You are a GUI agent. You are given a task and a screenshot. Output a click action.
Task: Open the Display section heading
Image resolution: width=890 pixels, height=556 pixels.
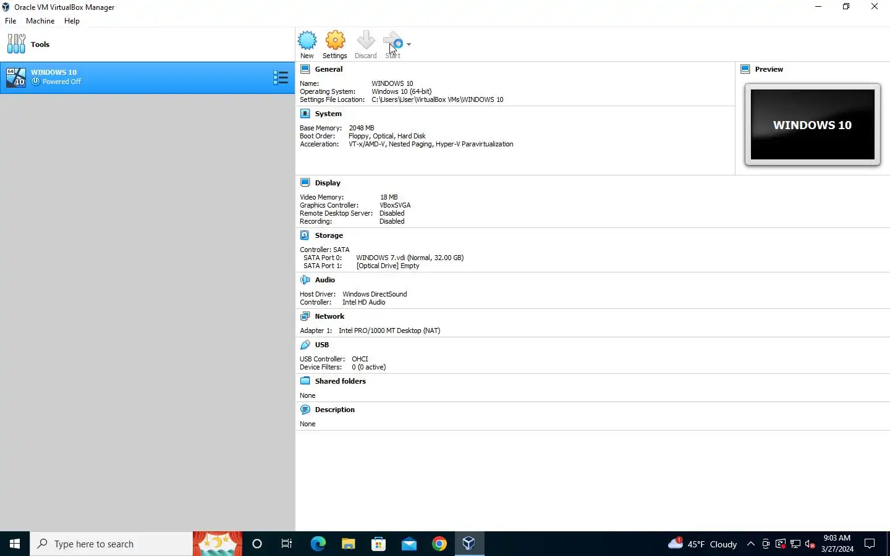[328, 183]
